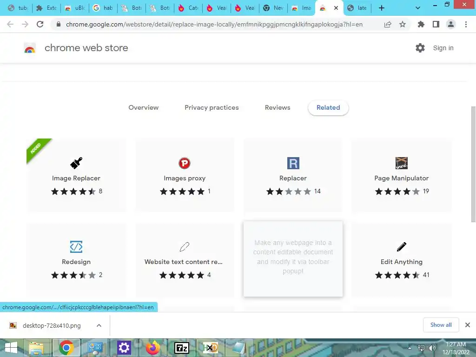The width and height of the screenshot is (476, 357).
Task: Open Chrome three-dot menu
Action: pos(466,24)
